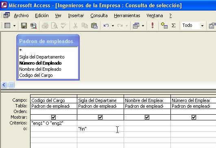Expand the view mode dropdown arrow
The width and height of the screenshot is (216, 148).
[x=15, y=26]
